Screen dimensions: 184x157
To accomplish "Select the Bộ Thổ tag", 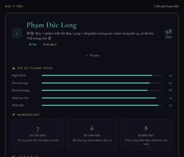I will [33, 44].
